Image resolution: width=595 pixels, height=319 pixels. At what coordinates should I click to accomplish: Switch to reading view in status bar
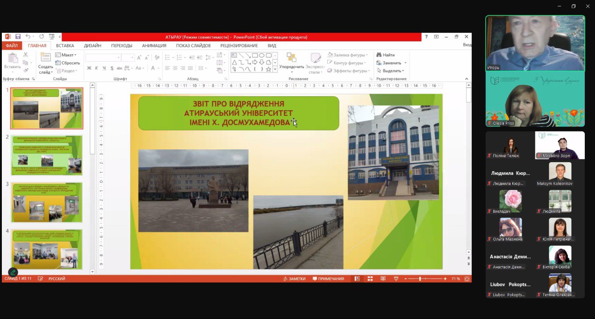coord(383,279)
